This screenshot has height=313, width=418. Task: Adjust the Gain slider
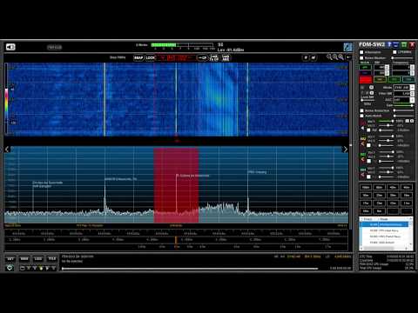tap(403, 105)
